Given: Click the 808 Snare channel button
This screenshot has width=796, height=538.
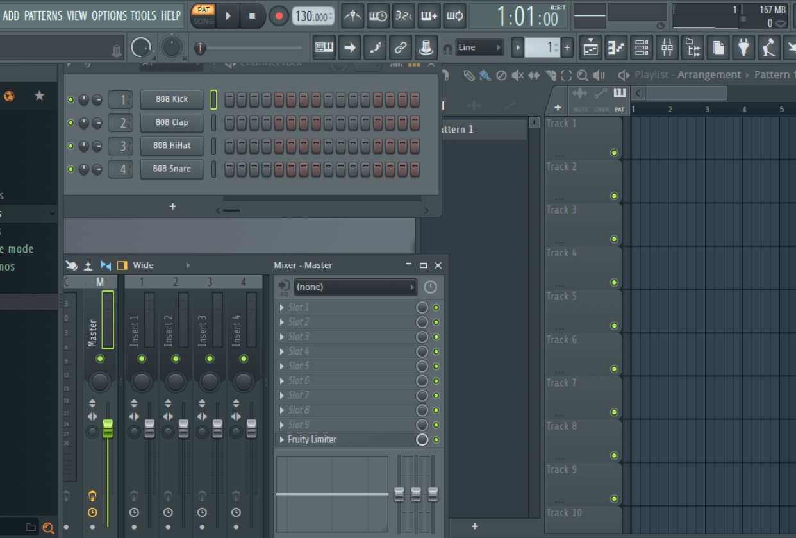Looking at the screenshot, I should pos(172,169).
